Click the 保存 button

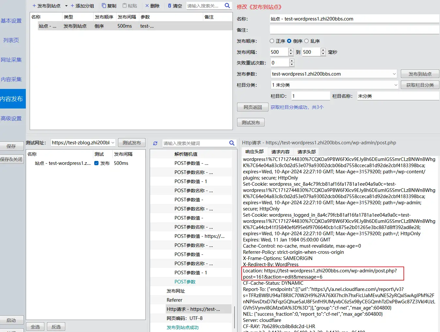click(x=11, y=146)
